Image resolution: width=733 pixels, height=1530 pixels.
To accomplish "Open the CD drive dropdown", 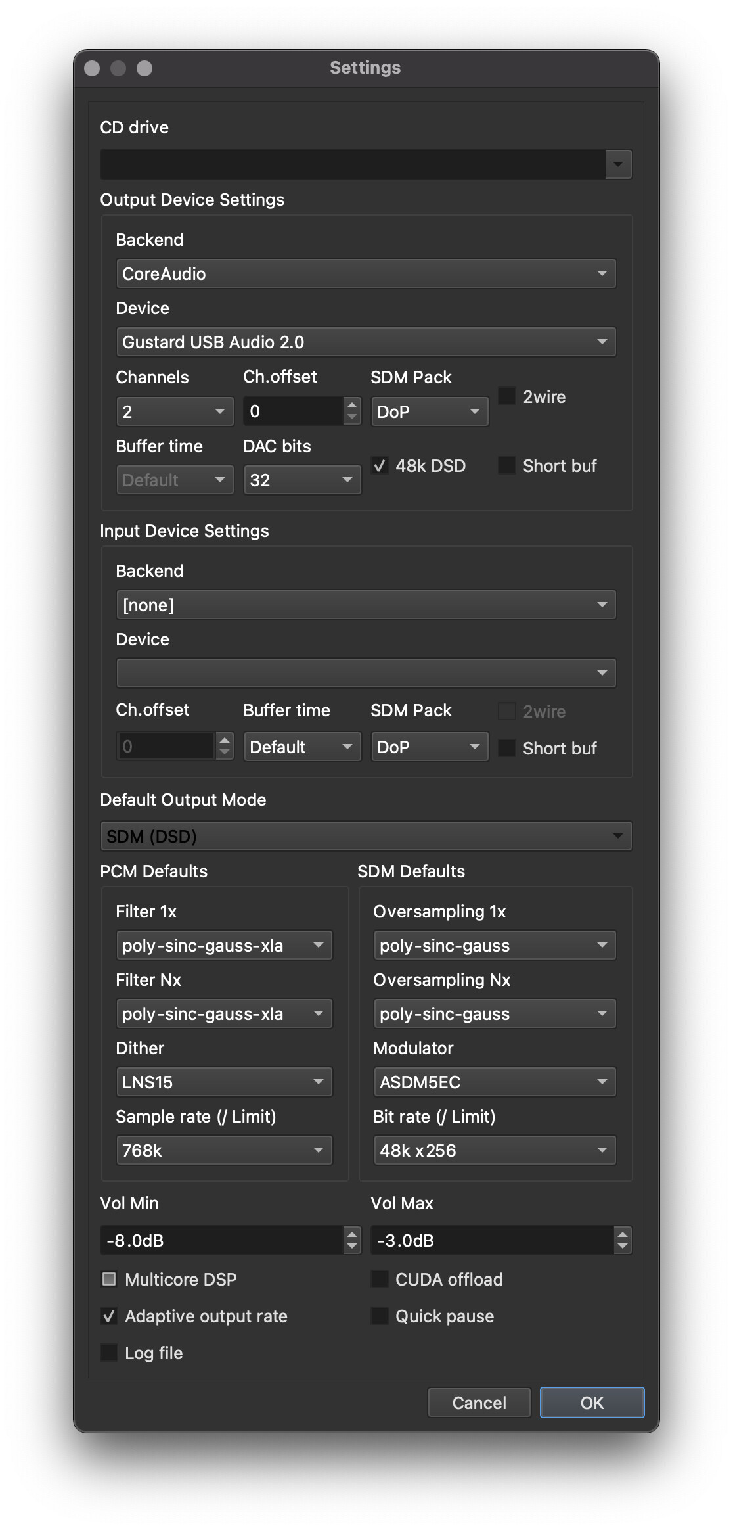I will [x=365, y=164].
